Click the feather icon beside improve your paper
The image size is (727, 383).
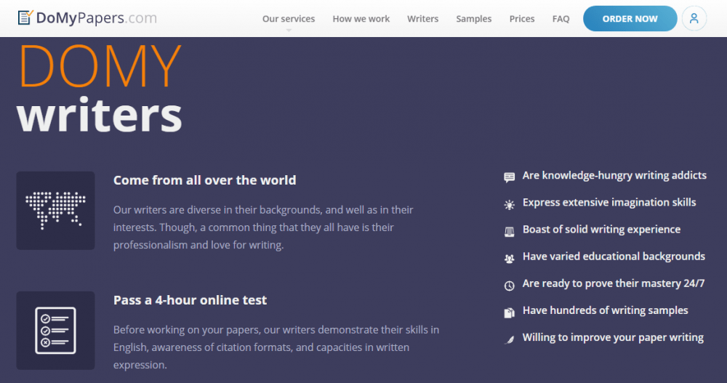(x=509, y=340)
